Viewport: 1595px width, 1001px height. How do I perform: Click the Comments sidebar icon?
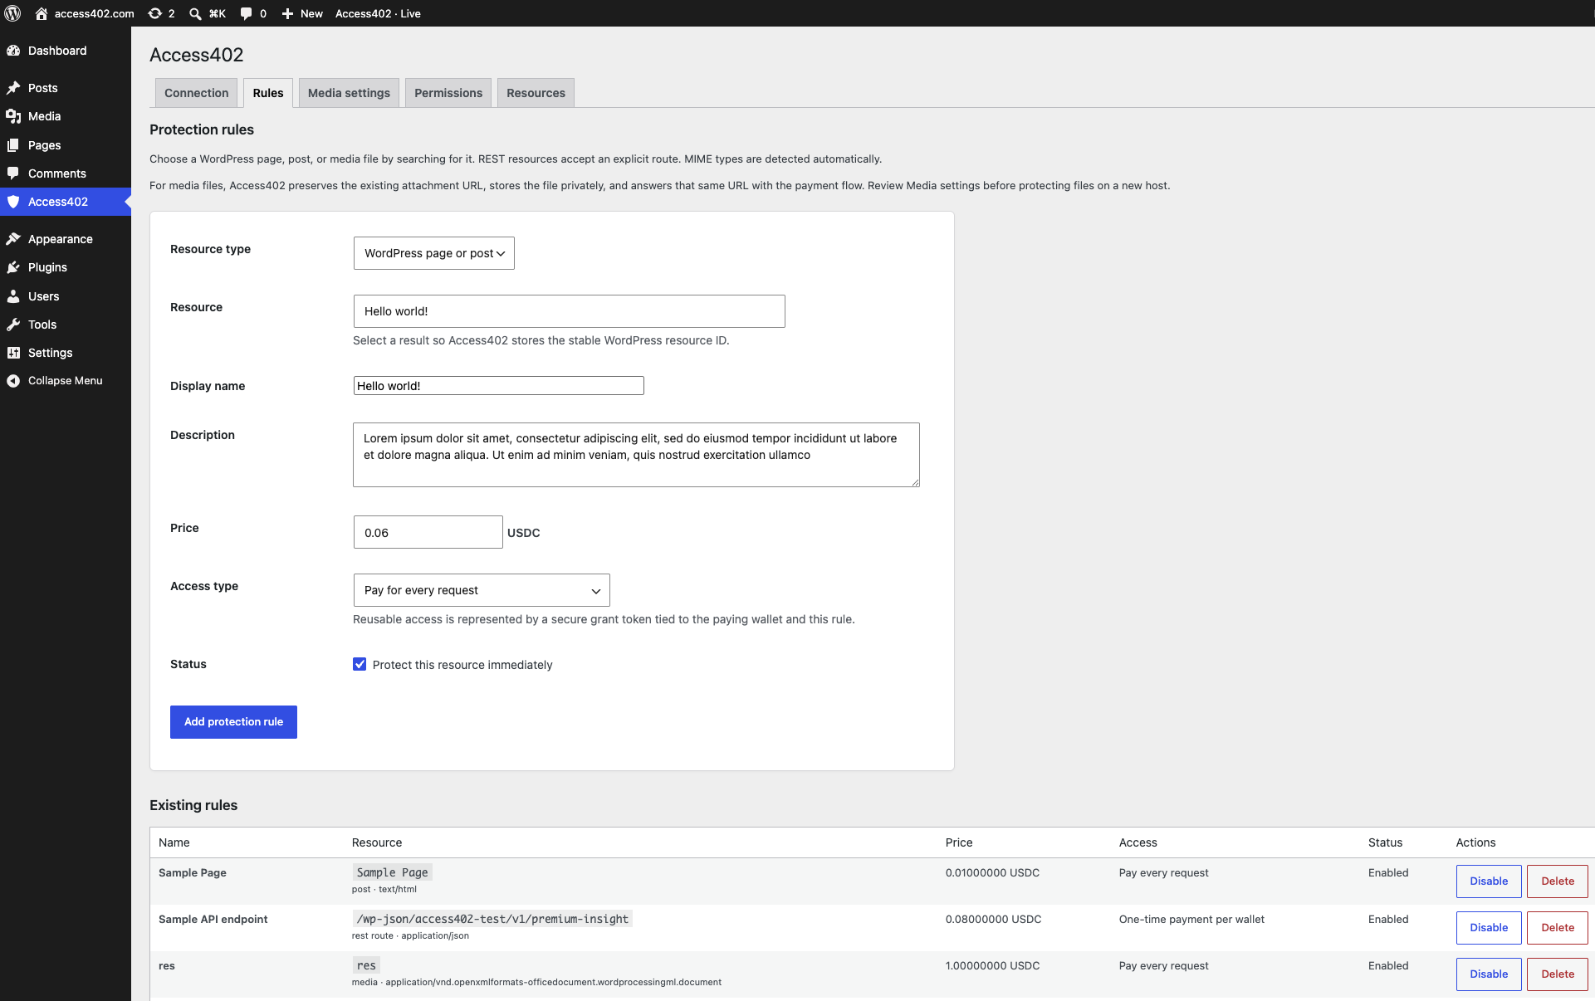(x=13, y=173)
